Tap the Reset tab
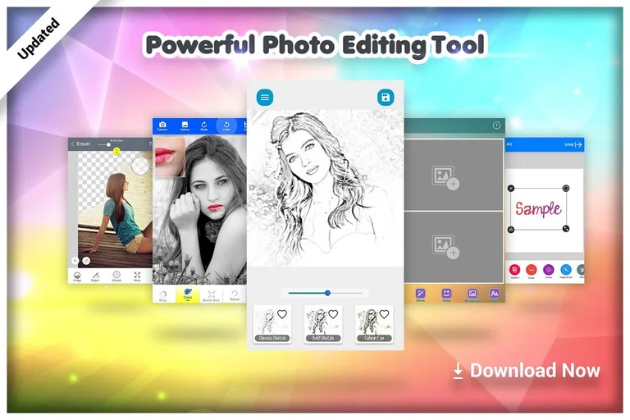630x420 pixels. [235, 295]
